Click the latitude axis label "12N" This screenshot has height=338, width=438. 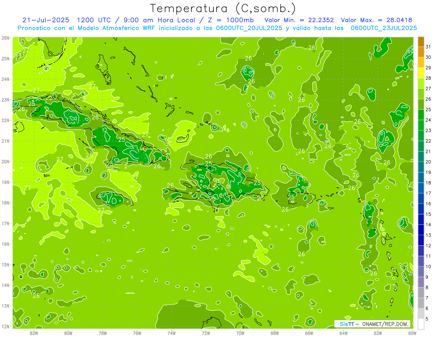pos(5,326)
